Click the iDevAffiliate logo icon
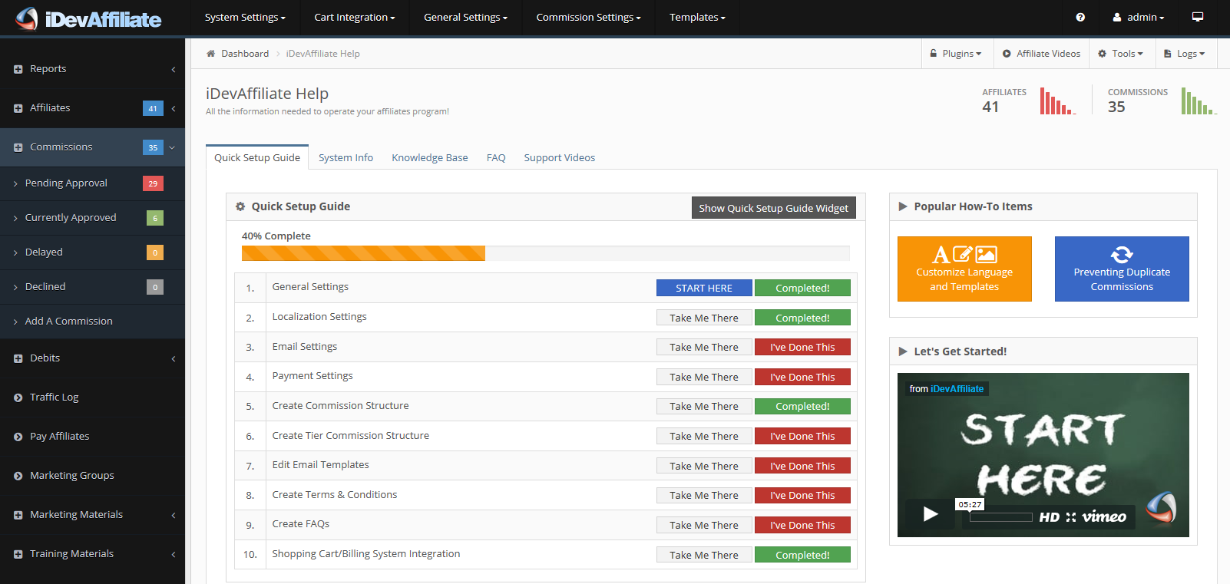The width and height of the screenshot is (1230, 584). [27, 18]
